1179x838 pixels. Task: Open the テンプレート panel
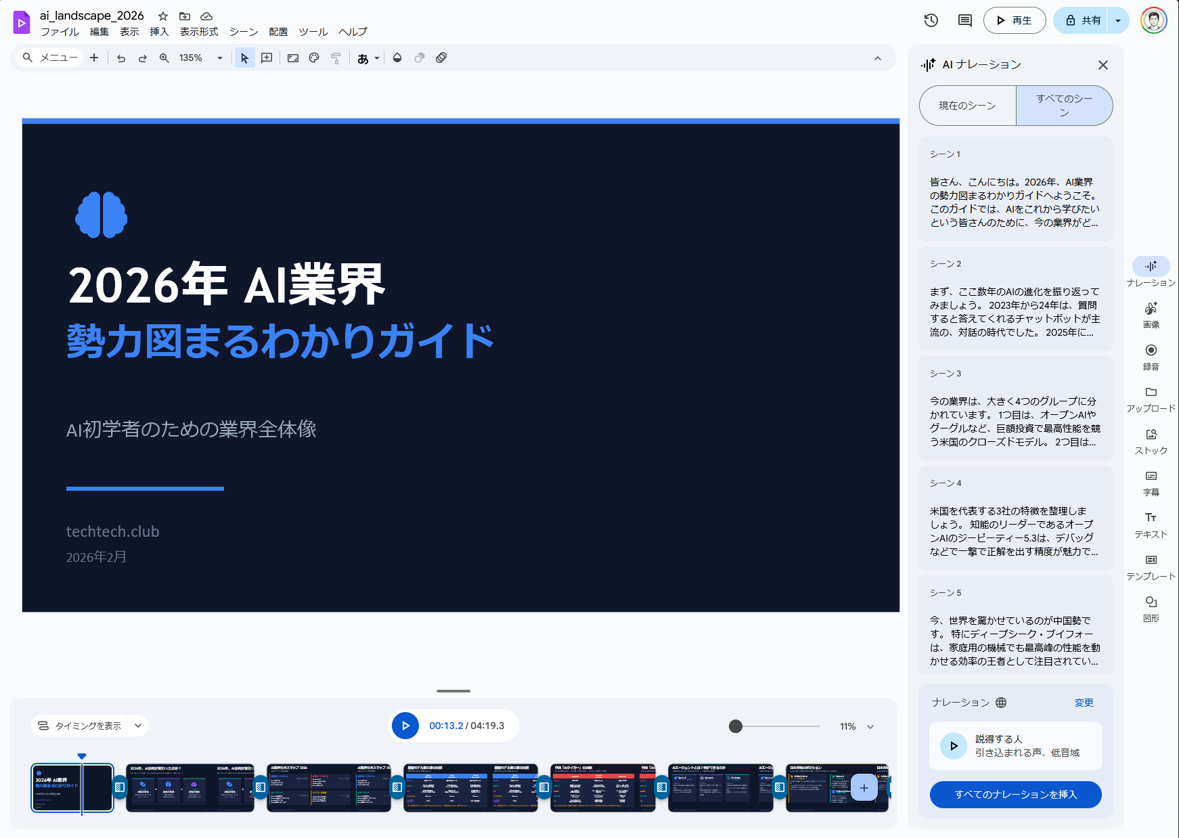[x=1151, y=567]
